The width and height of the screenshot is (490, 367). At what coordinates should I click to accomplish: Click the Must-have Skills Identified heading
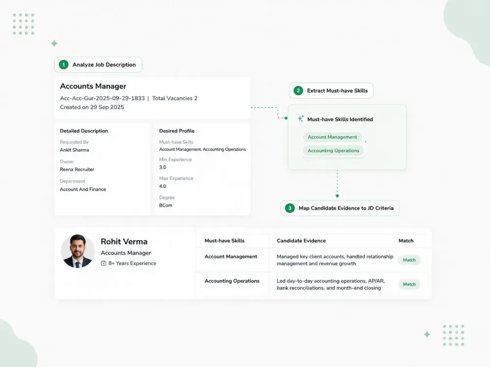point(340,119)
